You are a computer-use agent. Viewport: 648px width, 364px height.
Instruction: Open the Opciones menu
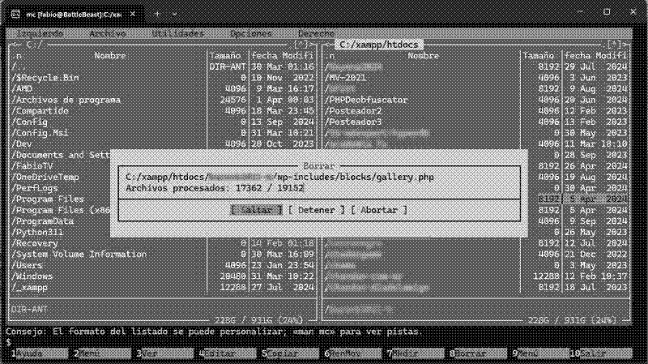click(251, 33)
